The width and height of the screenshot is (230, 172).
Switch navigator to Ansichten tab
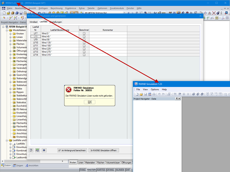[x=32, y=165]
